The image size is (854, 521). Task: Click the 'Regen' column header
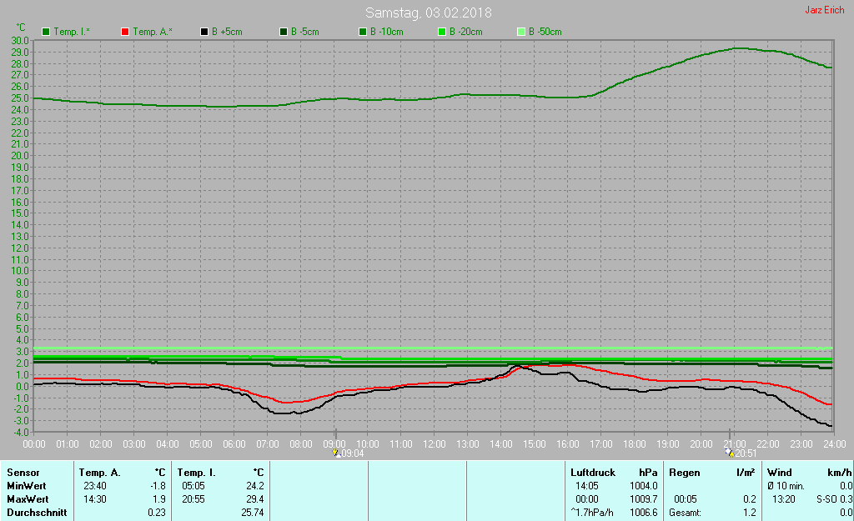pyautogui.click(x=685, y=473)
